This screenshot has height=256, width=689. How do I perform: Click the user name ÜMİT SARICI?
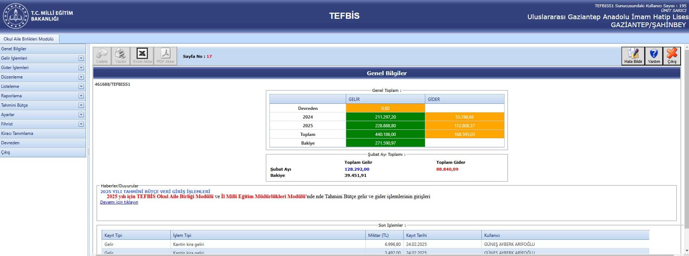coord(673,11)
